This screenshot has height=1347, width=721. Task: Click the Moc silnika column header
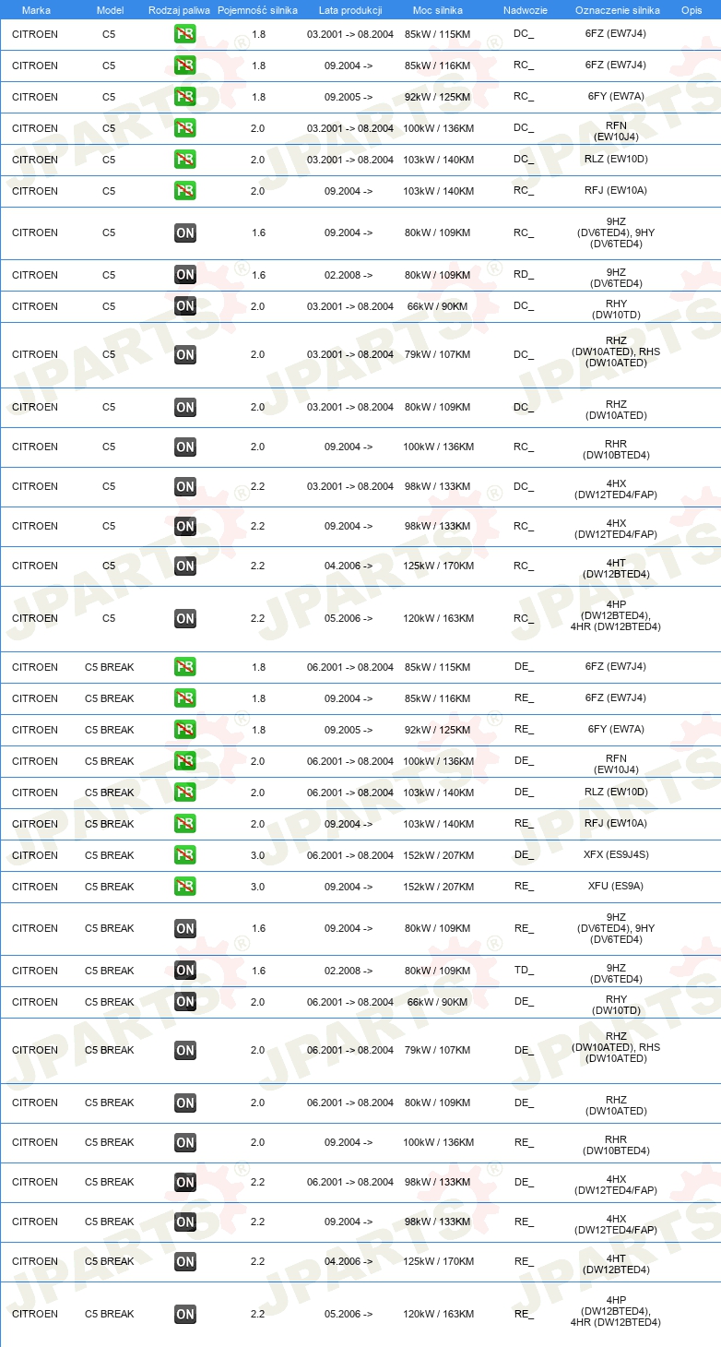438,10
